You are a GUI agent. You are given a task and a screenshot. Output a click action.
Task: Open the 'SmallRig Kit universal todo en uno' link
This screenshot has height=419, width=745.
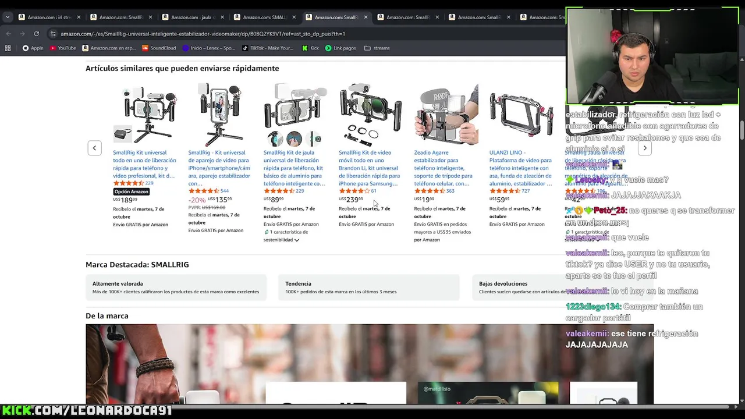tap(144, 164)
